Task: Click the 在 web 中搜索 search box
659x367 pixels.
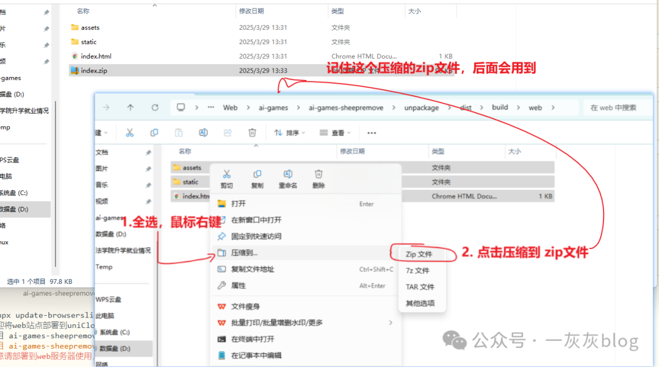Action: click(x=613, y=107)
